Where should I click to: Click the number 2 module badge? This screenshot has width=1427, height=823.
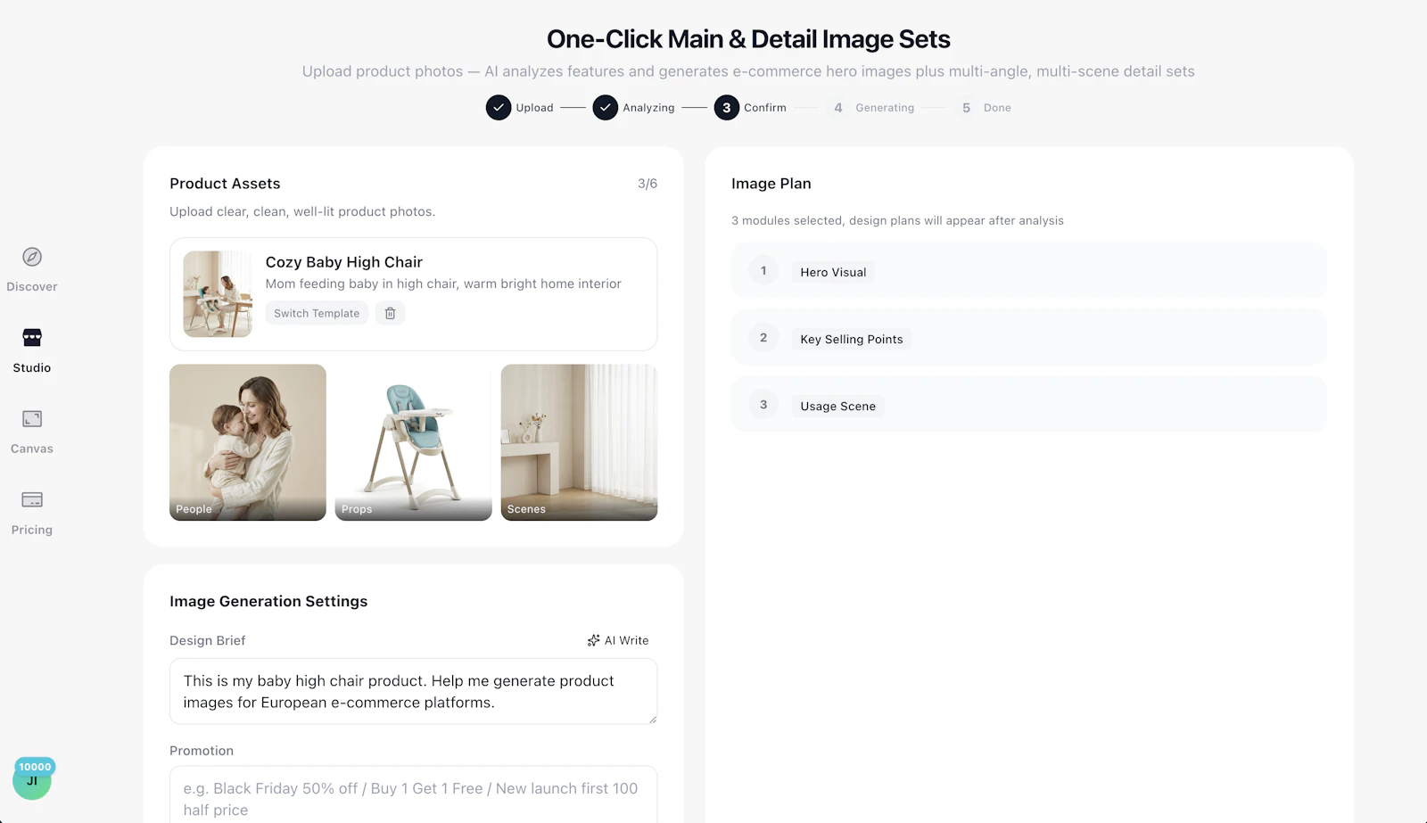[x=763, y=338]
